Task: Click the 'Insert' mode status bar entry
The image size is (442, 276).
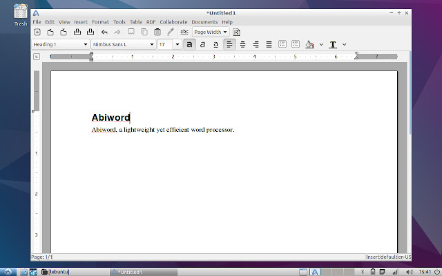Action: coord(373,257)
